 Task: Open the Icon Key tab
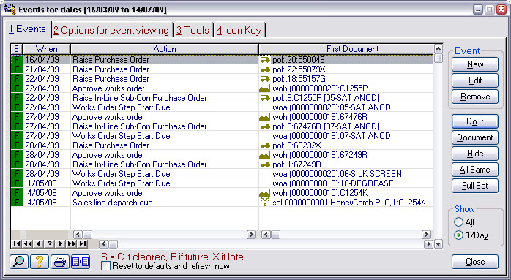[x=239, y=30]
